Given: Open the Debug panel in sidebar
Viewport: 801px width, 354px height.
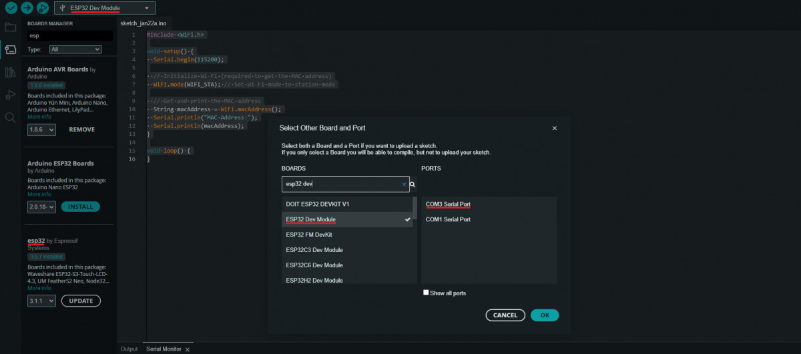Looking at the screenshot, I should tap(10, 95).
